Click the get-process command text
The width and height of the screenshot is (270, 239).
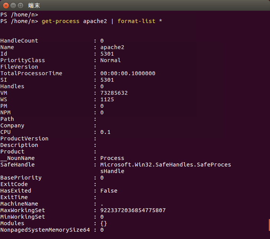61,21
